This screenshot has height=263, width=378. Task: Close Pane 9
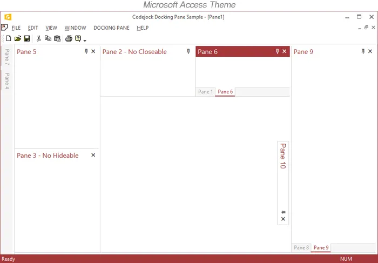(x=370, y=51)
